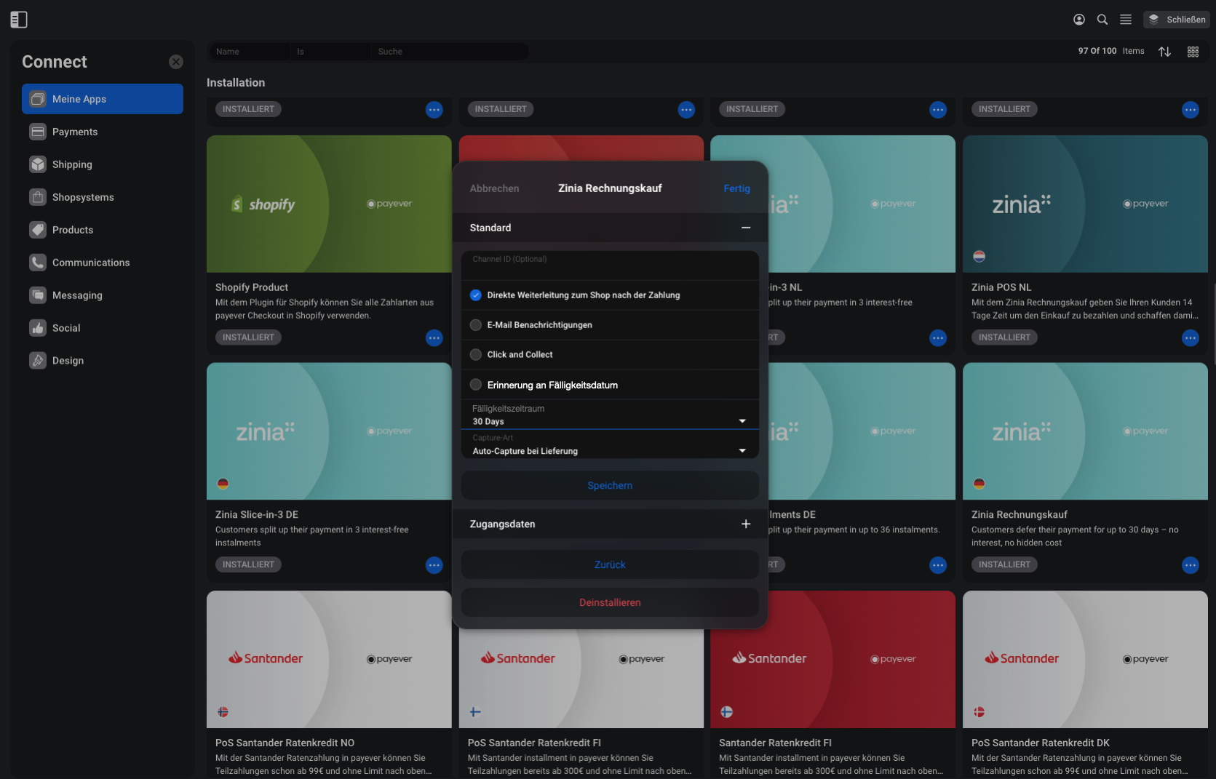
Task: Click INSTALLIERT badge on Zinia POS NL card
Action: (x=1004, y=337)
